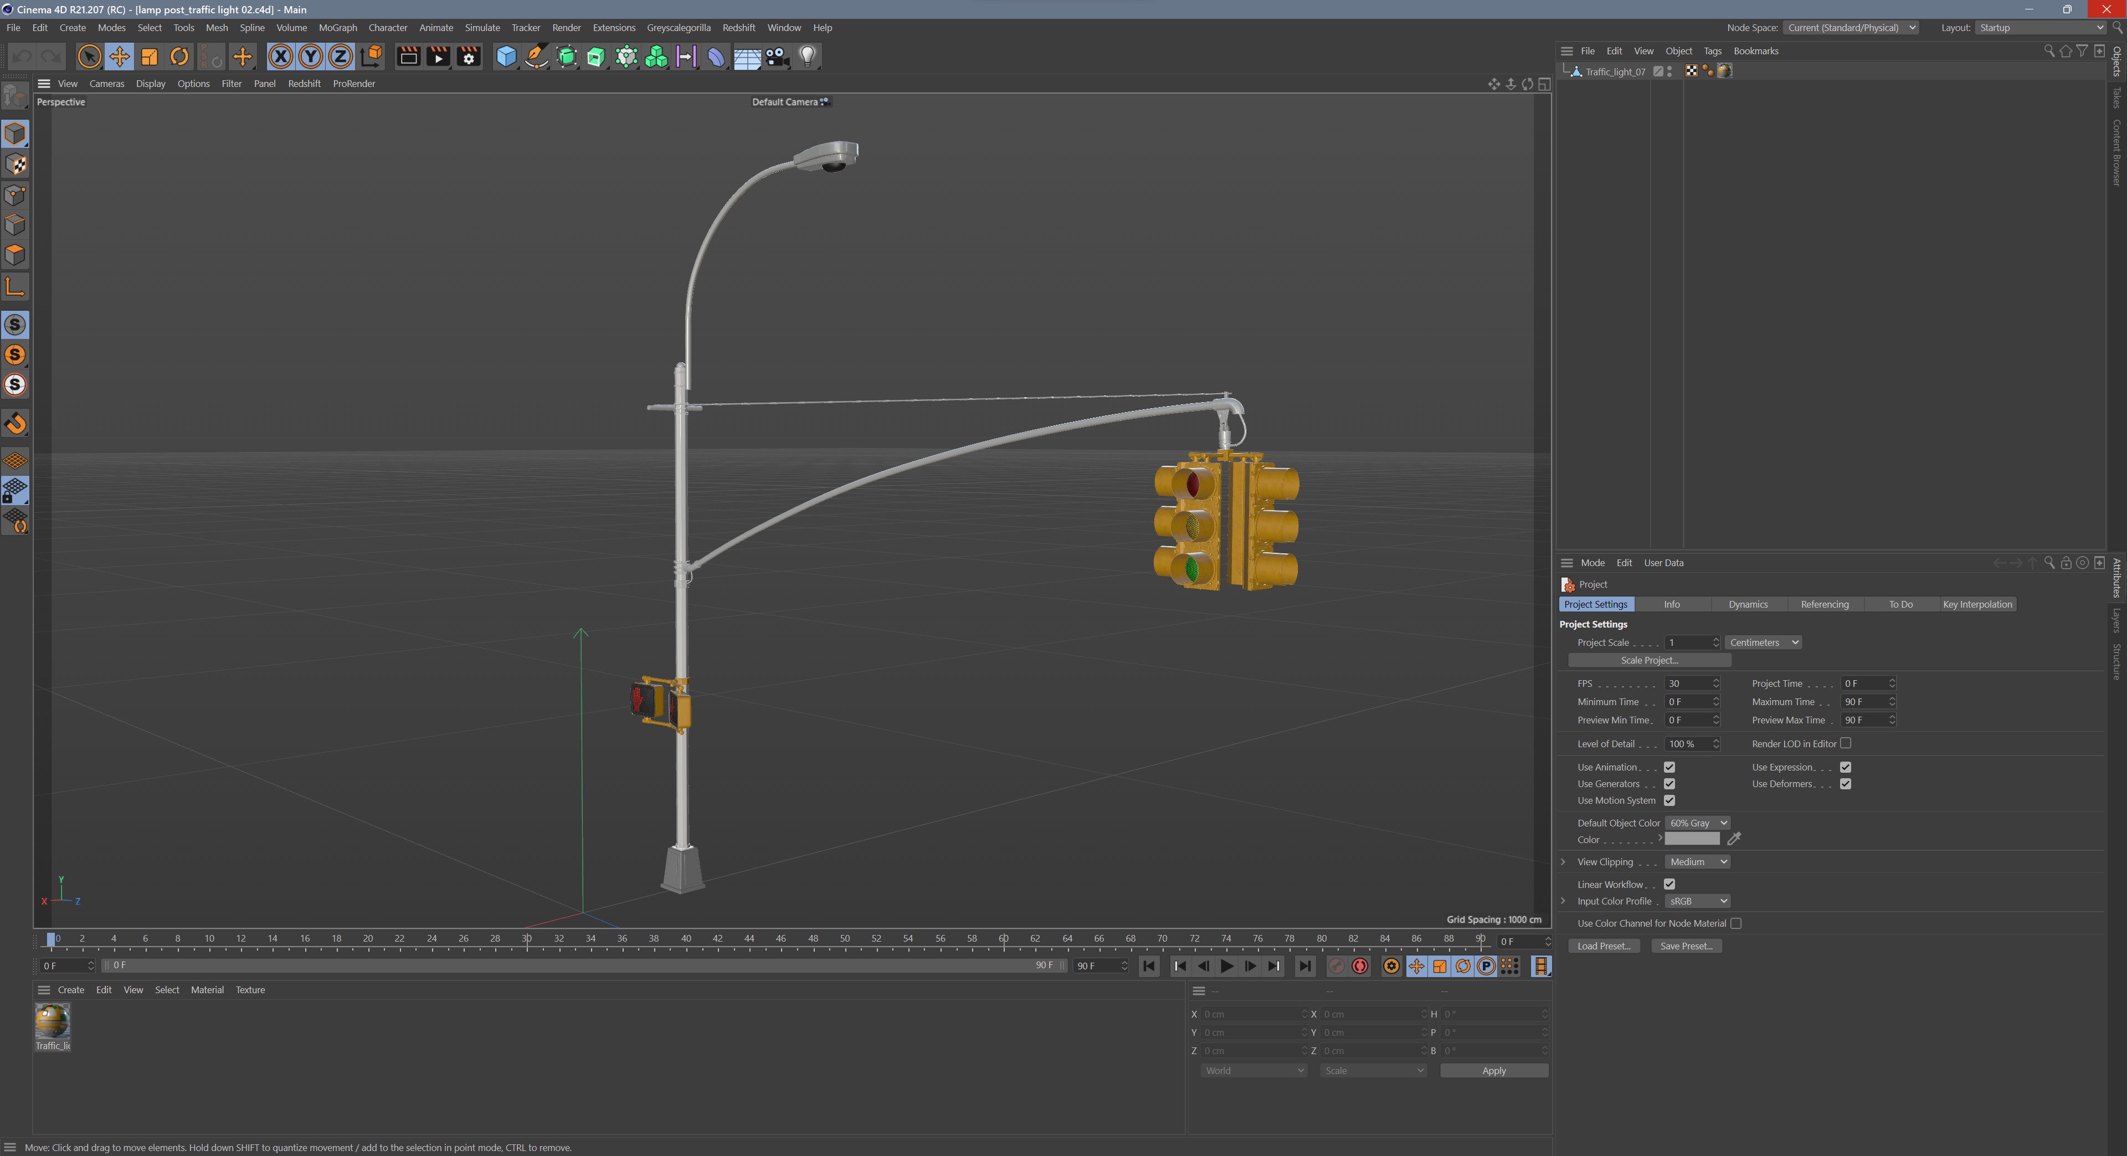Screen dimensions: 2127x1156
Task: Open the viewport Cameras menu
Action: coord(106,84)
